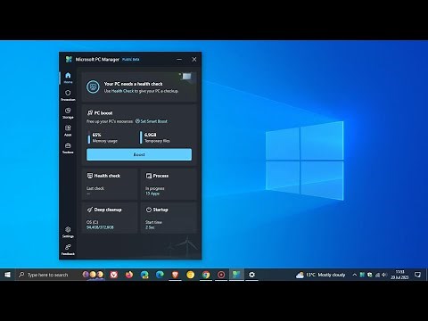Image resolution: width=428 pixels, height=321 pixels.
Task: Open the Health check card
Action: (110, 185)
